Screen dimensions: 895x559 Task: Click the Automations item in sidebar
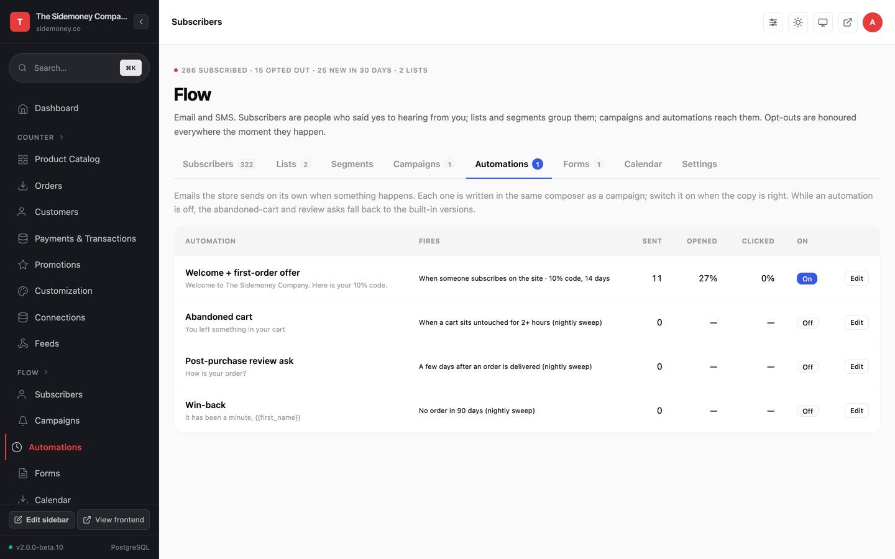[x=78, y=447]
